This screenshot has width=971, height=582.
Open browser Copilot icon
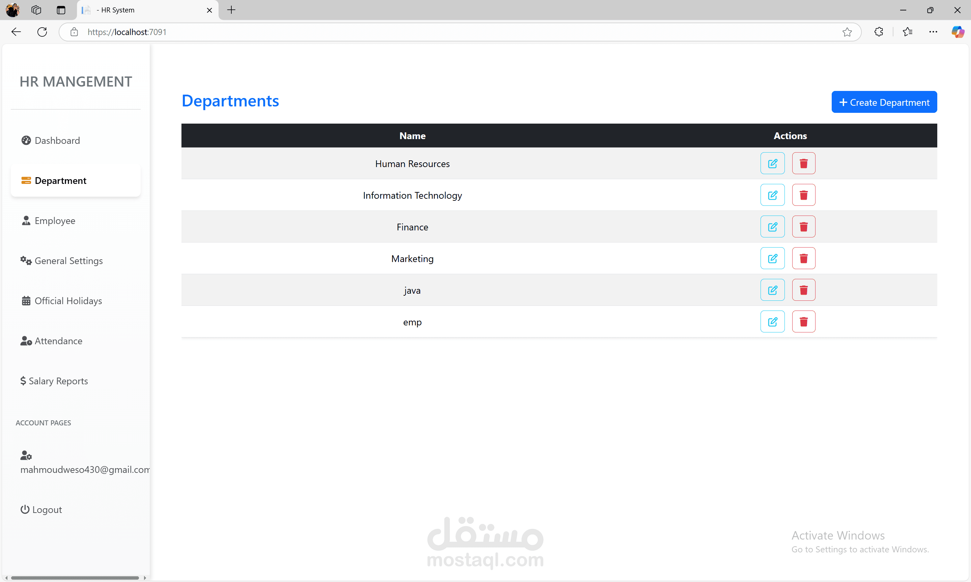[958, 32]
